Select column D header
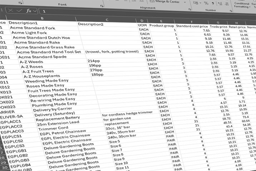 point(142,21)
